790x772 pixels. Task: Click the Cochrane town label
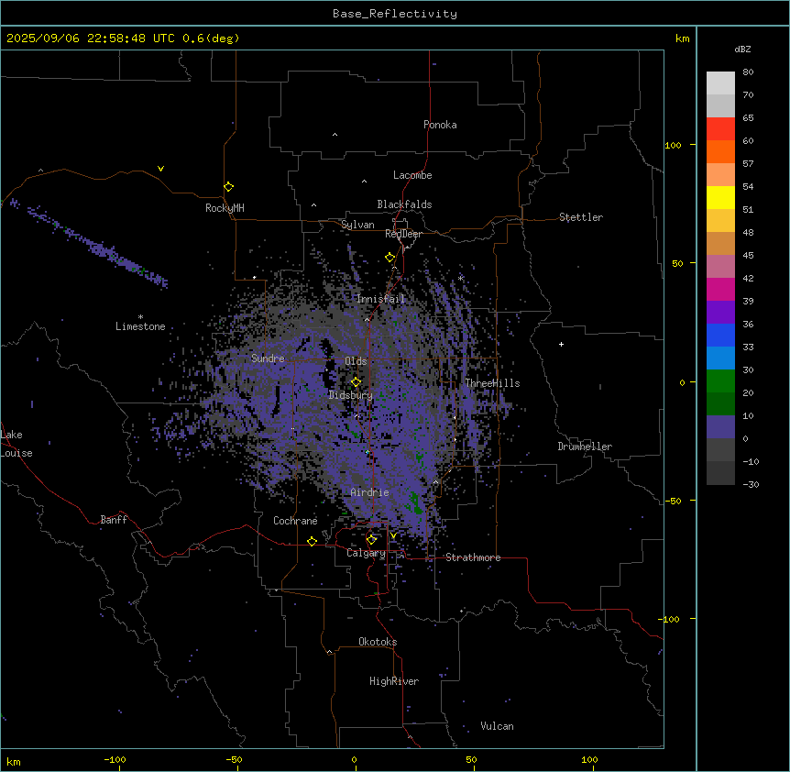click(295, 521)
